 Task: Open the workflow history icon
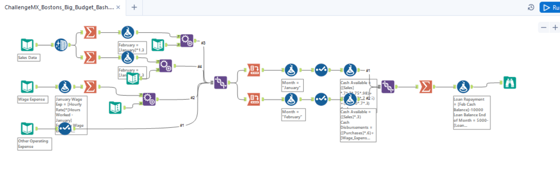tap(531, 7)
